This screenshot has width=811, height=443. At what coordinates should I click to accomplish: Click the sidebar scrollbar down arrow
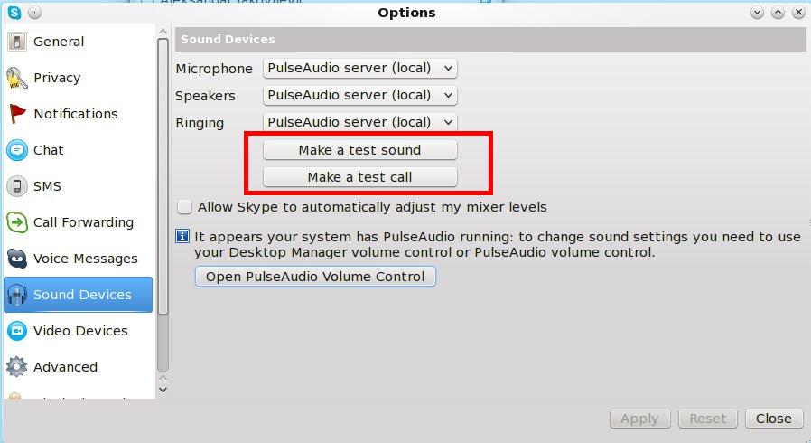[163, 389]
